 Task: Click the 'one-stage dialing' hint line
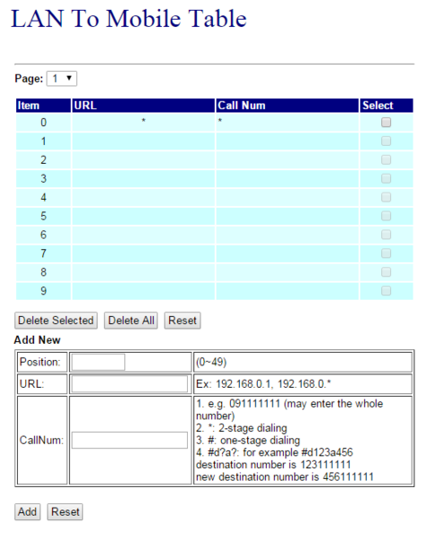point(248,440)
